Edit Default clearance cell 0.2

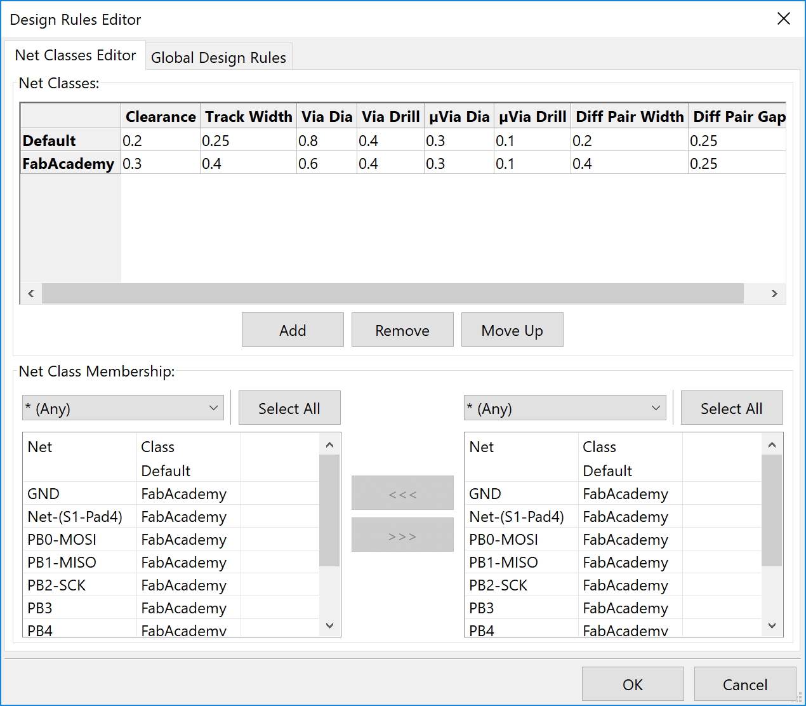click(x=161, y=140)
